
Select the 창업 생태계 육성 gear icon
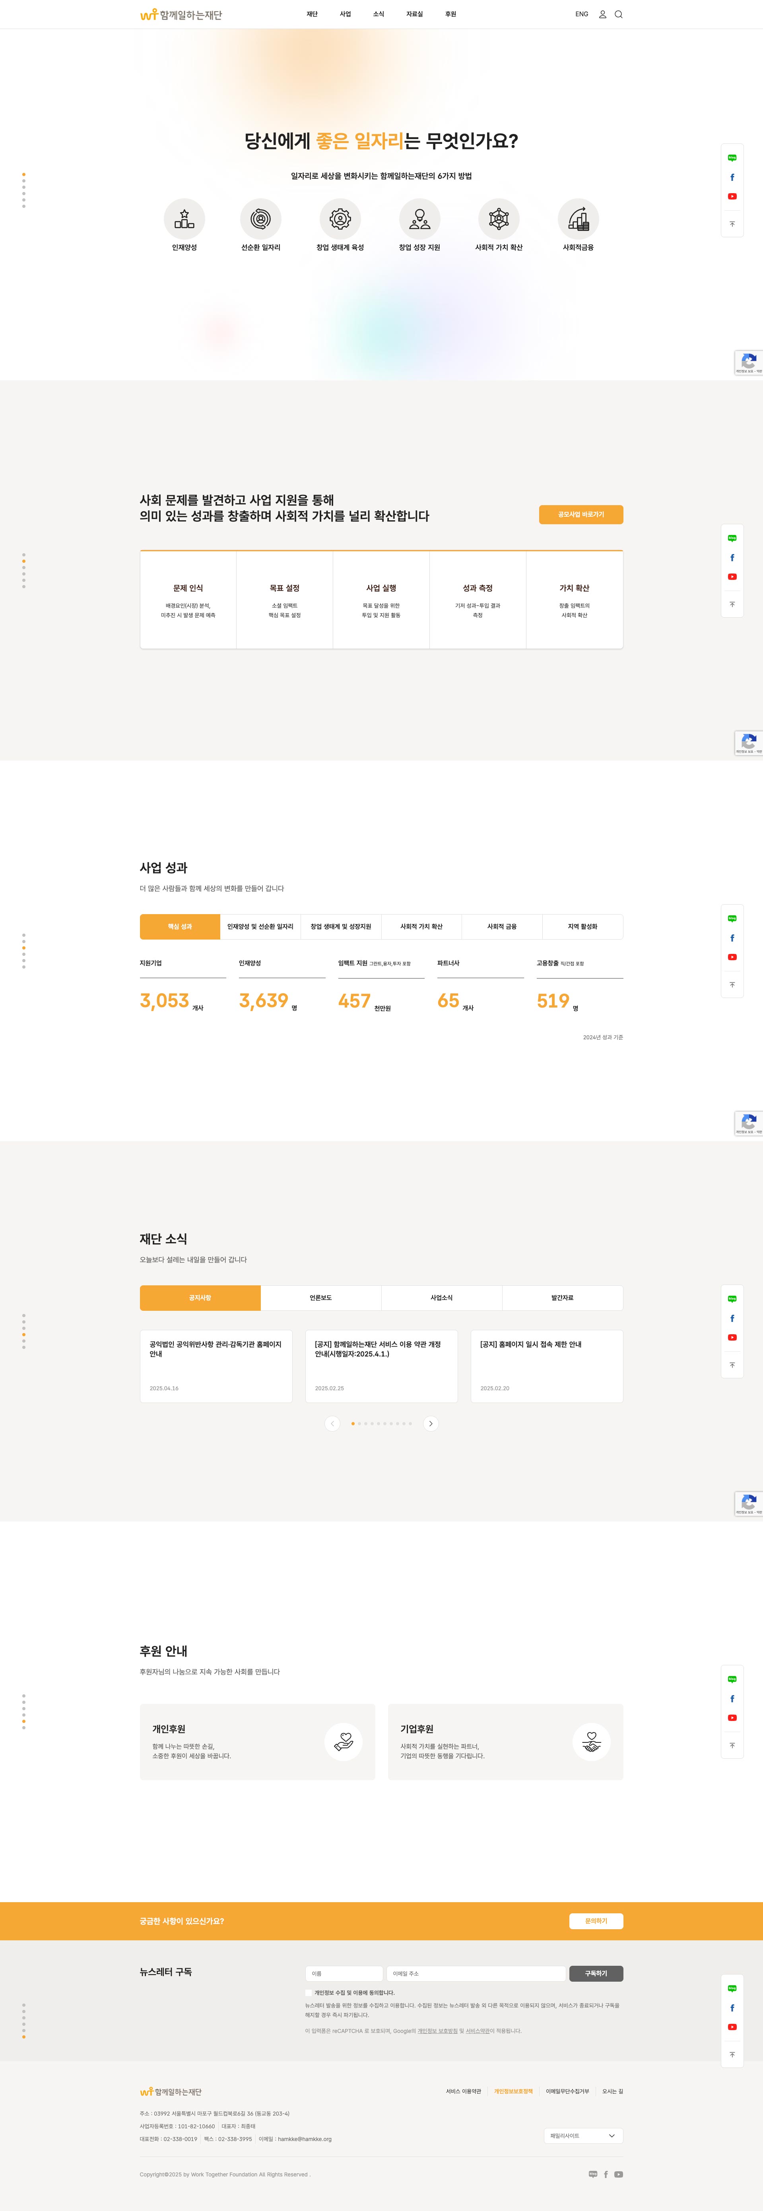[340, 219]
